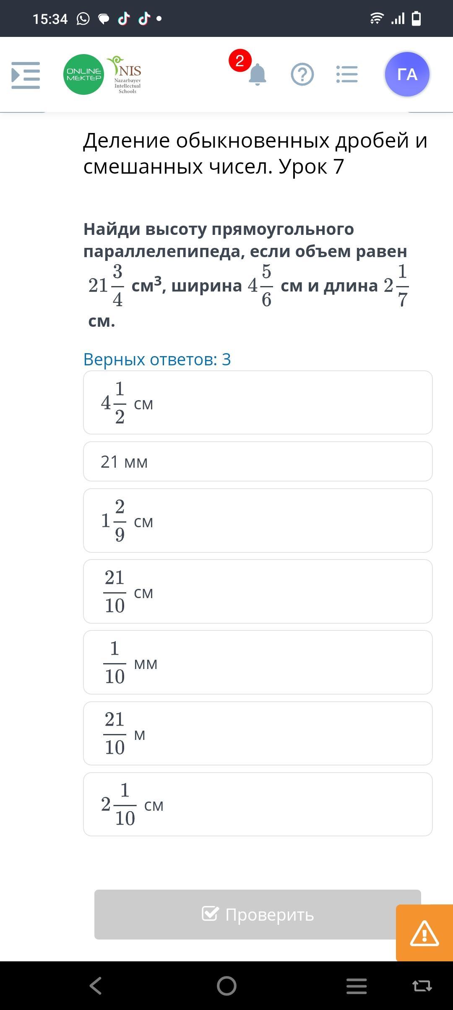Select answer 21/10 м
The height and width of the screenshot is (1010, 453).
point(258,733)
